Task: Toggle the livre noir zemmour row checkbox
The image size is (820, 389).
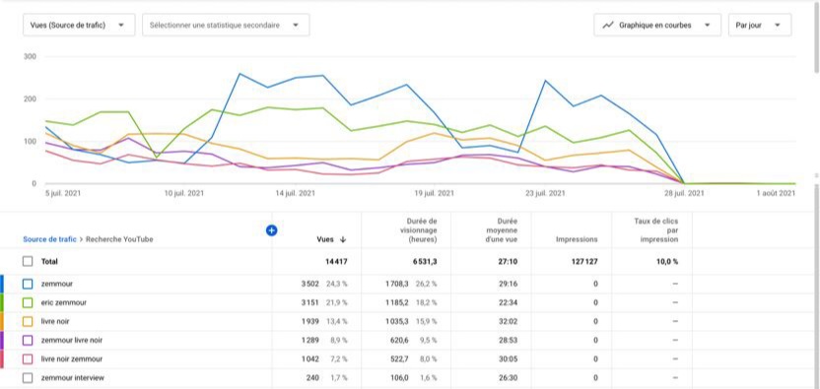Action: click(x=28, y=358)
